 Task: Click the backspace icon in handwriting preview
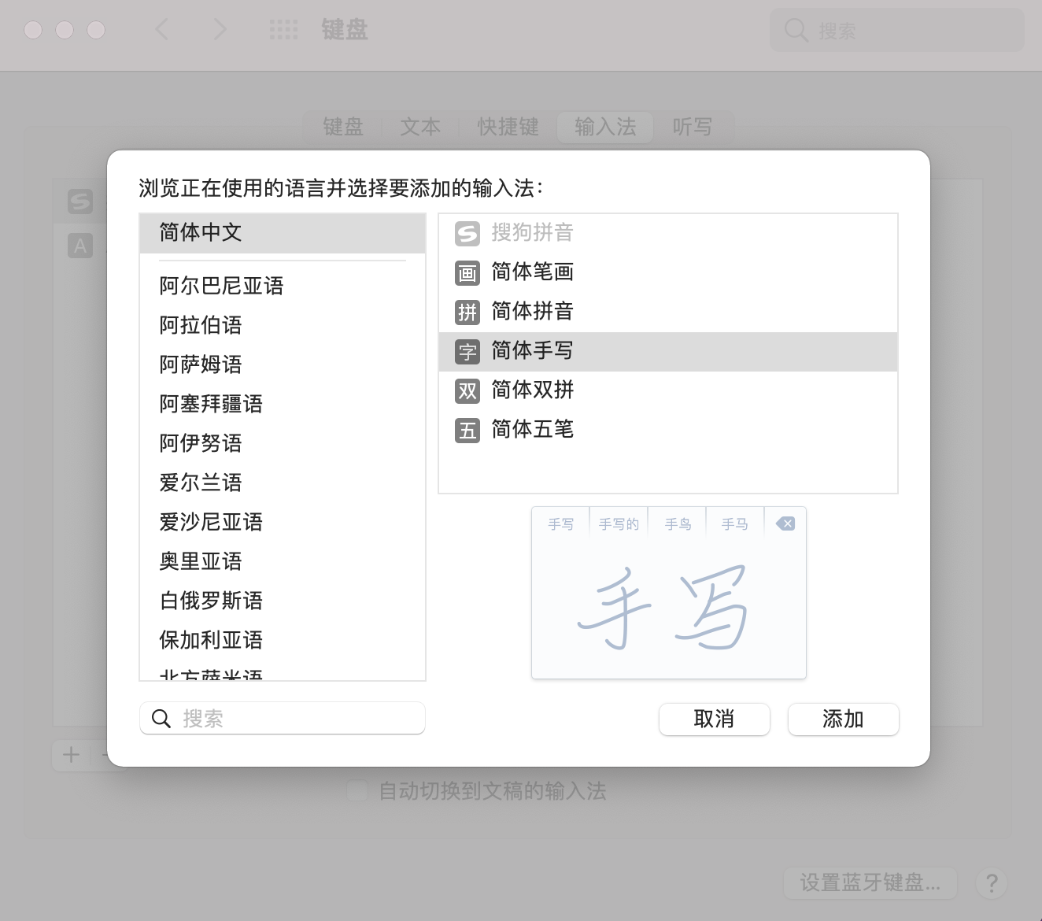[785, 523]
